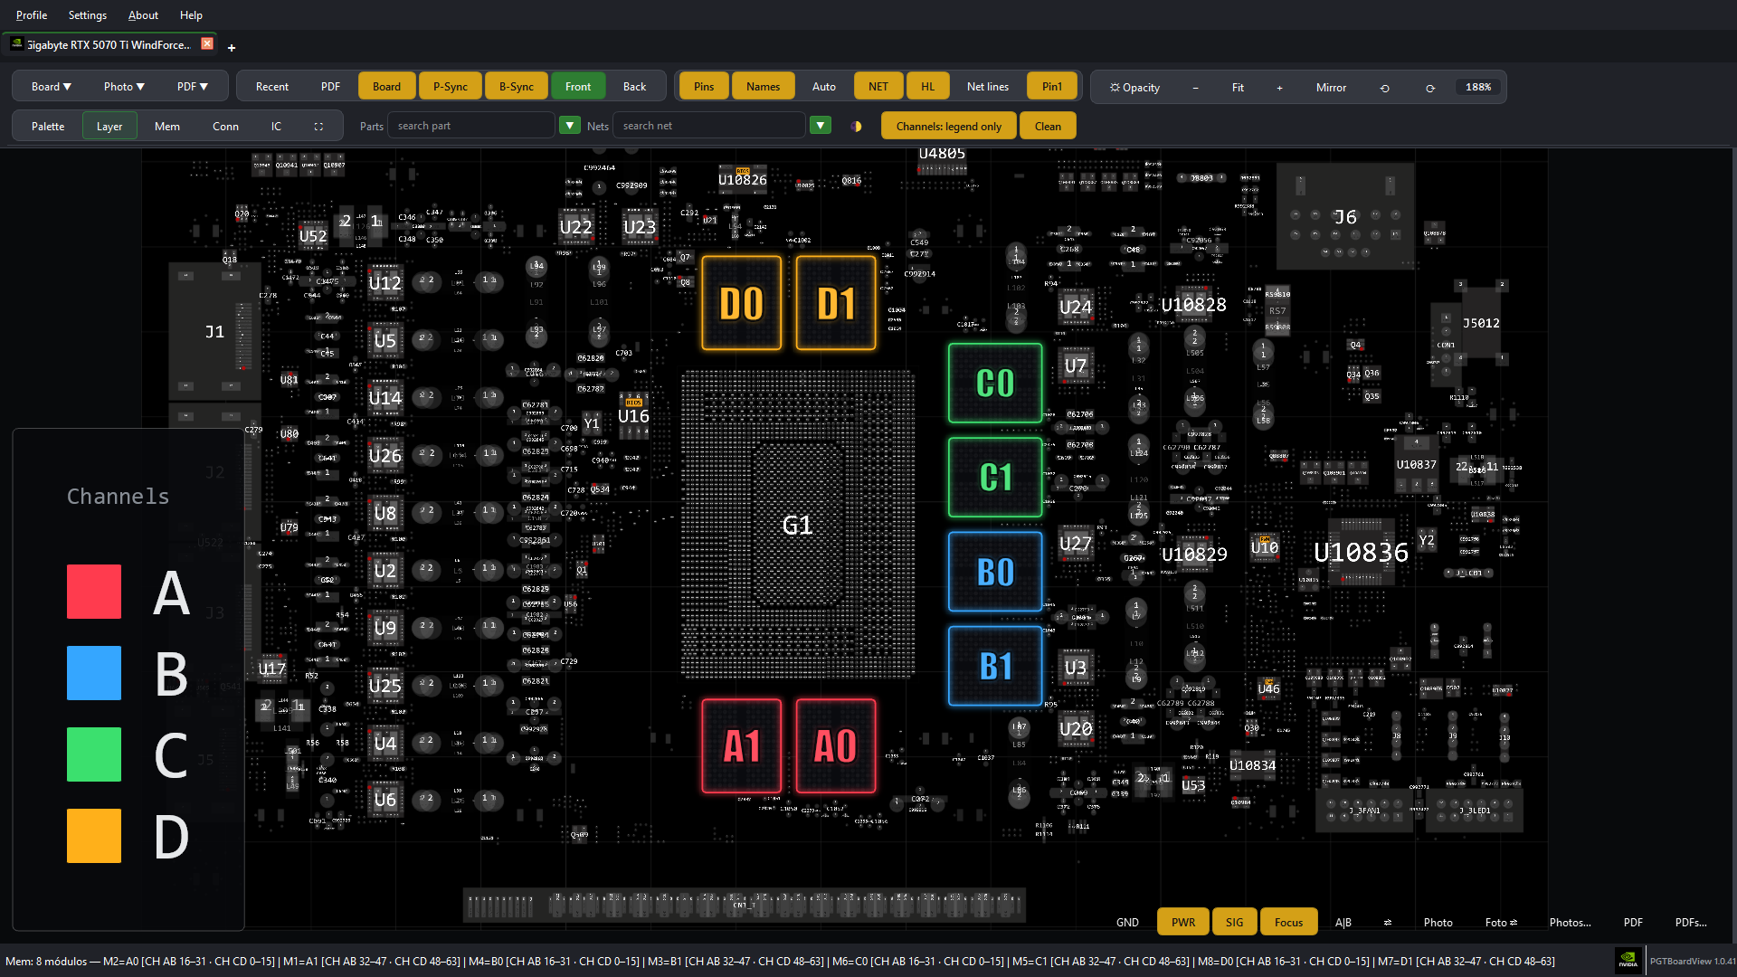
Task: Click the orange channel D swatch
Action: 94,836
